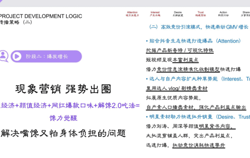
Task: Select the Trust stage label
Action: coord(200,14)
